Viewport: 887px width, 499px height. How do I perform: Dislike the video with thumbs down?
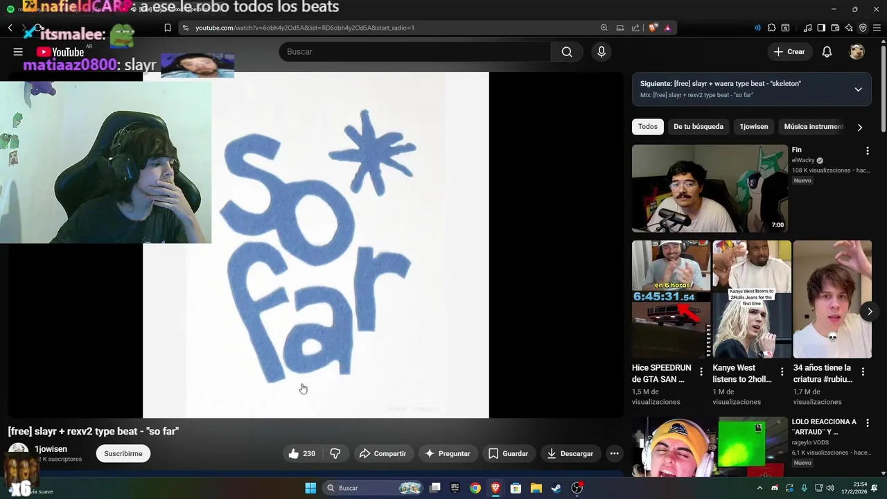pos(335,453)
